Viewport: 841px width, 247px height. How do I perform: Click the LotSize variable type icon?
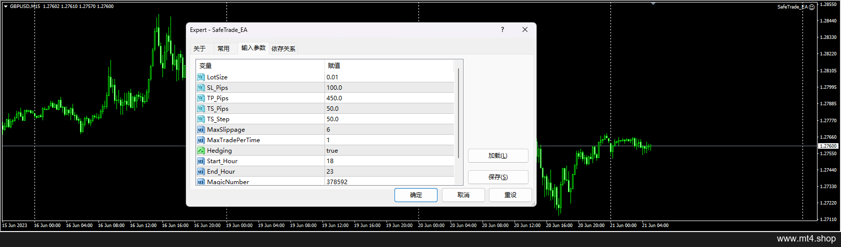(x=200, y=77)
